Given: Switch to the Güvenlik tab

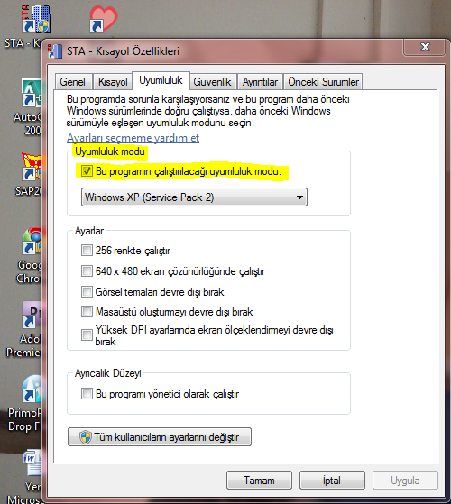Looking at the screenshot, I should pos(213,82).
